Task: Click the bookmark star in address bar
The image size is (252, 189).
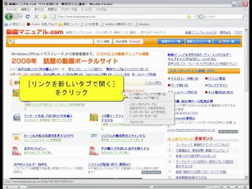Action: [x=189, y=17]
